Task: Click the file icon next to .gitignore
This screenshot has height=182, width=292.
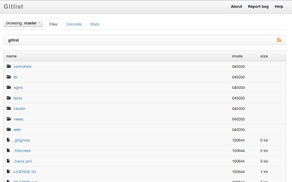Action: [8, 140]
